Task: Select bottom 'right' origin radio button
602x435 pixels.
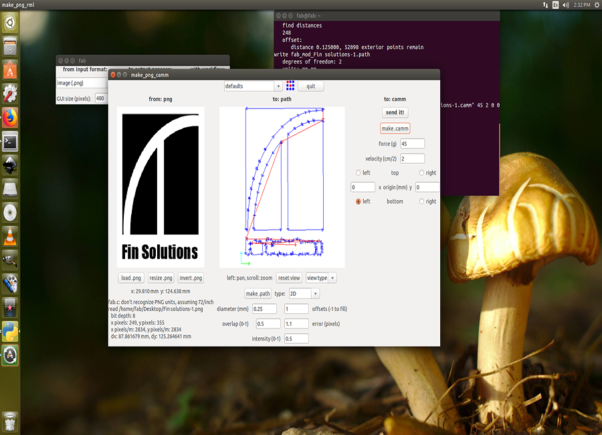Action: coord(421,201)
